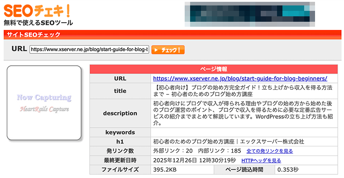The height and width of the screenshot is (178, 344).
Task: Click the 最終更新日時 row label
Action: pyautogui.click(x=120, y=160)
